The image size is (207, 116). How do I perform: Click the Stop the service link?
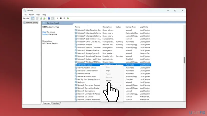coord(44,32)
